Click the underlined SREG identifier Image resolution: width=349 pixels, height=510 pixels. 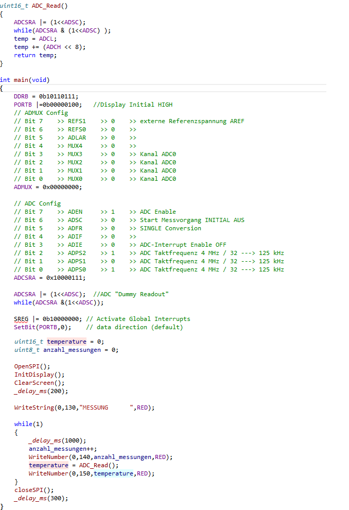[x=21, y=319]
